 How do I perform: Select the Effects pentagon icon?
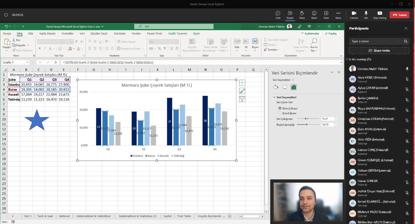(x=285, y=87)
